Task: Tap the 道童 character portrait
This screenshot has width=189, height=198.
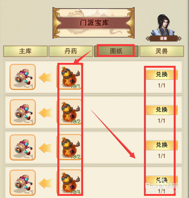Action: click(163, 25)
